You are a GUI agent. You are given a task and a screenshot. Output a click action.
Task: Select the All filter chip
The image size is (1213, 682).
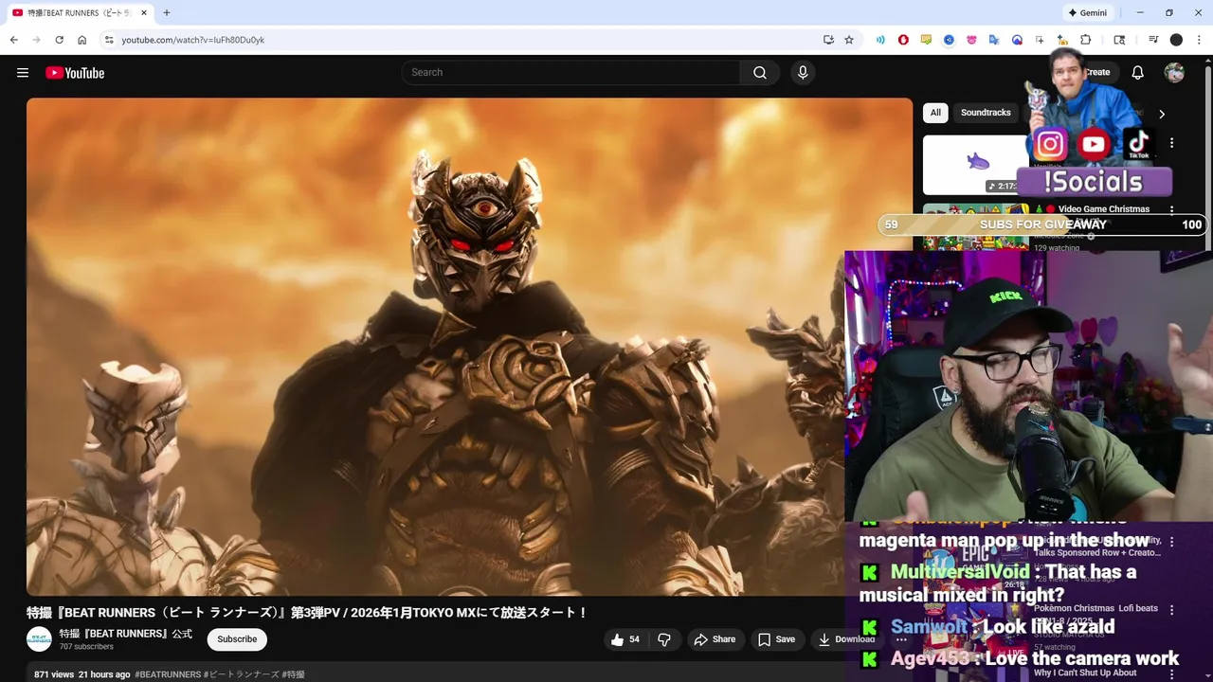tap(935, 113)
